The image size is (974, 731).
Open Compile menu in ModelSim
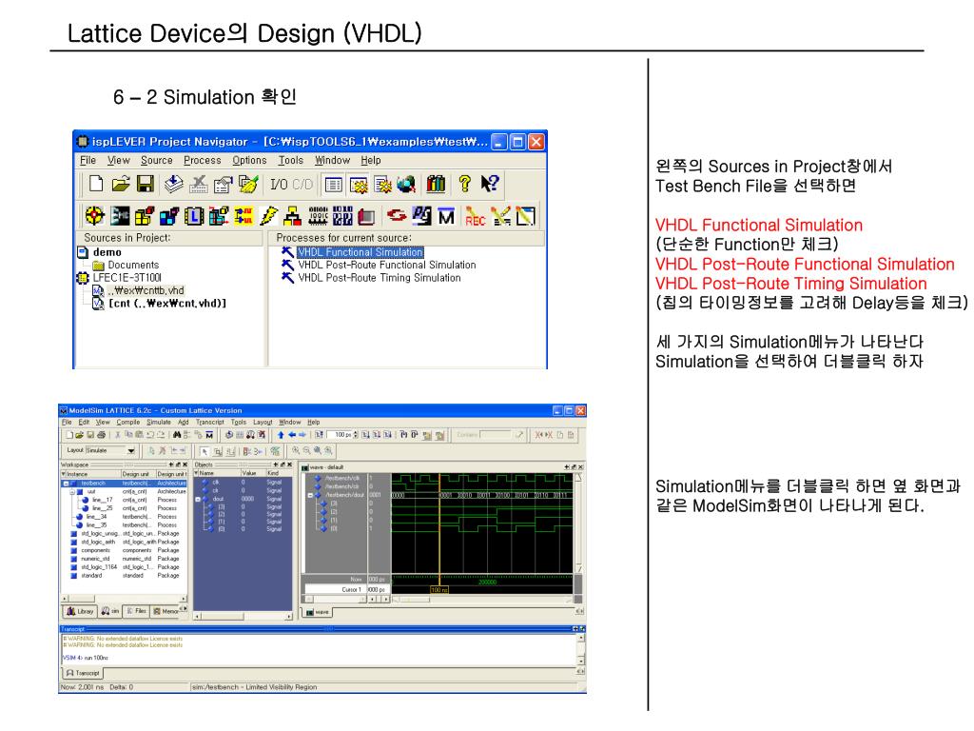pos(128,422)
